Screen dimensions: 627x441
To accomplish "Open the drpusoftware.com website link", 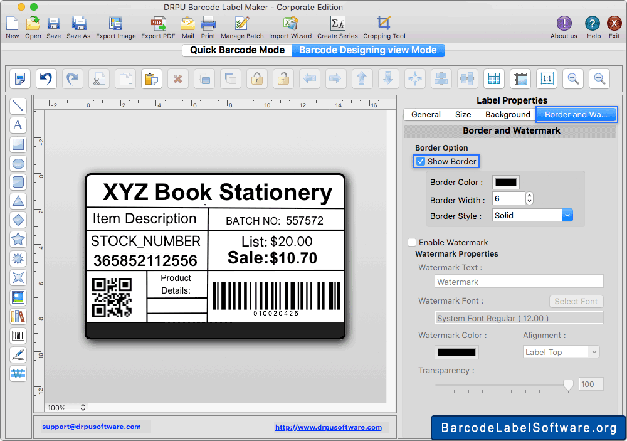I will click(x=329, y=427).
